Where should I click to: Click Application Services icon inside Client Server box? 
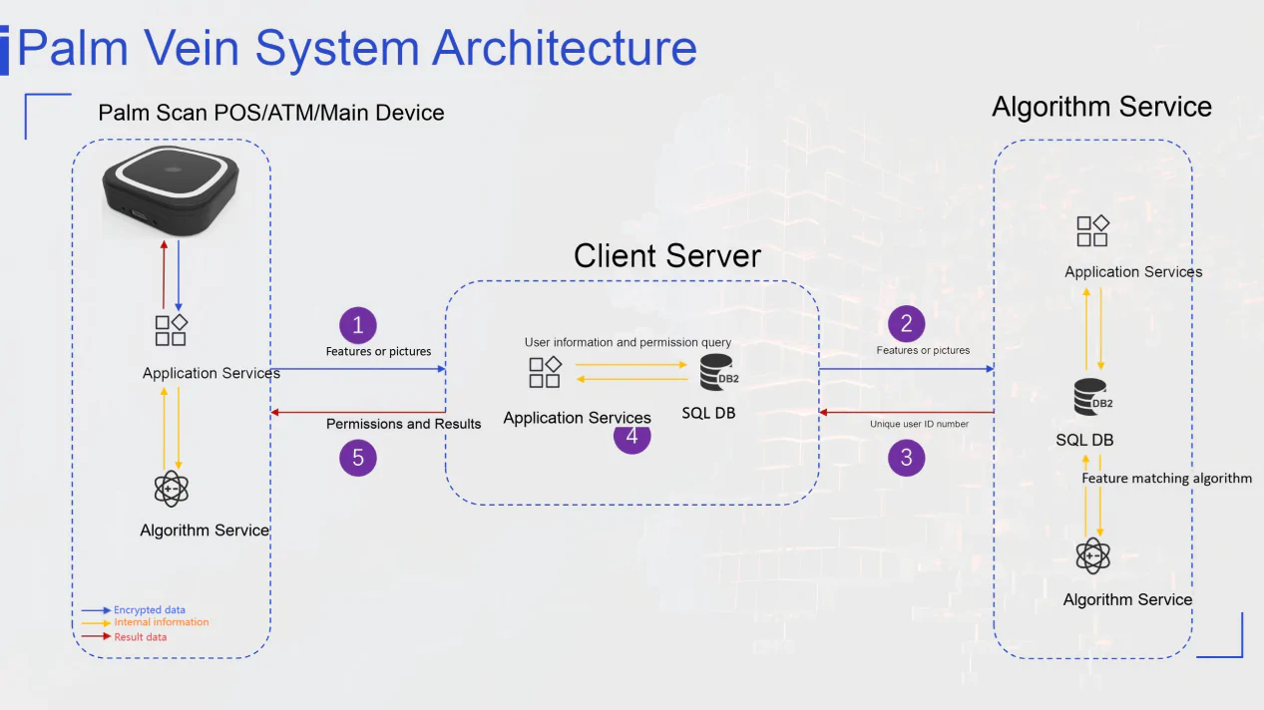[x=545, y=372]
